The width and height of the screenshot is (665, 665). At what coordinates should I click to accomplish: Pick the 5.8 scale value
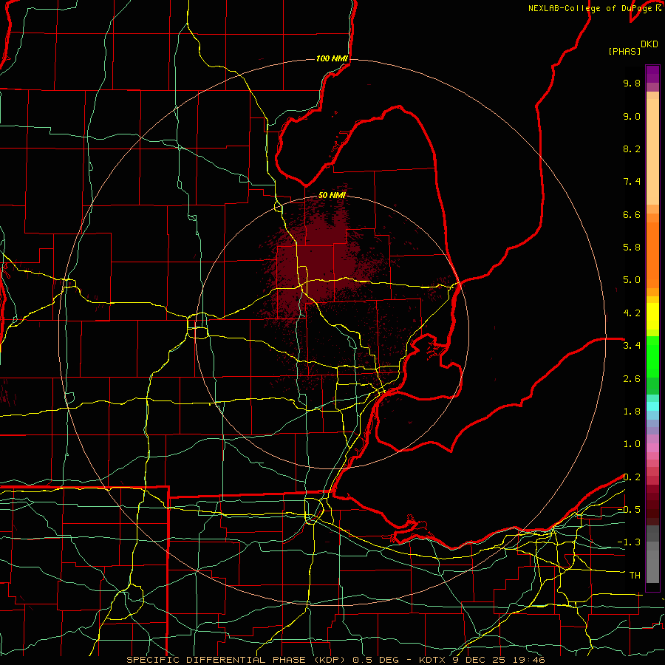pyautogui.click(x=632, y=247)
